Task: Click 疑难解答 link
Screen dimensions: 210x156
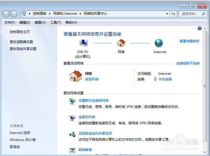Action: click(x=85, y=150)
